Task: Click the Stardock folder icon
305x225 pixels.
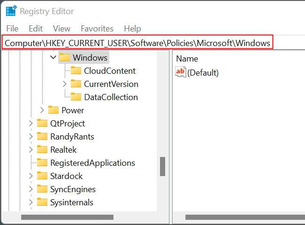Action: [x=42, y=176]
